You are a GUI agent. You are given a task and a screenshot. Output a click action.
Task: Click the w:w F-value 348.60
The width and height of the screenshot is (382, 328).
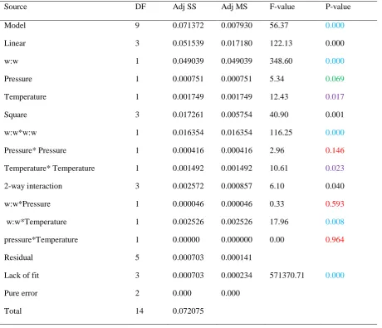pyautogui.click(x=281, y=61)
